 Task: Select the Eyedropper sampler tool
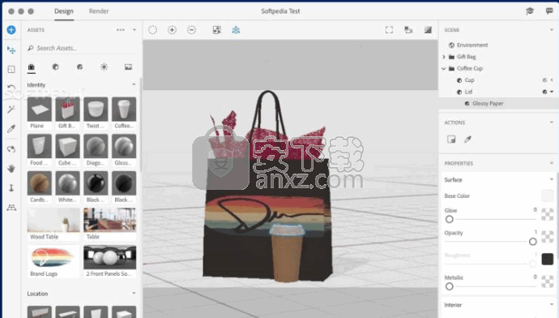pos(11,128)
